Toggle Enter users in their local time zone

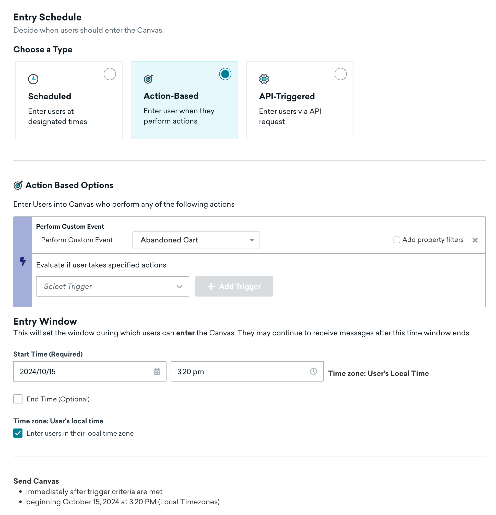[x=17, y=433]
